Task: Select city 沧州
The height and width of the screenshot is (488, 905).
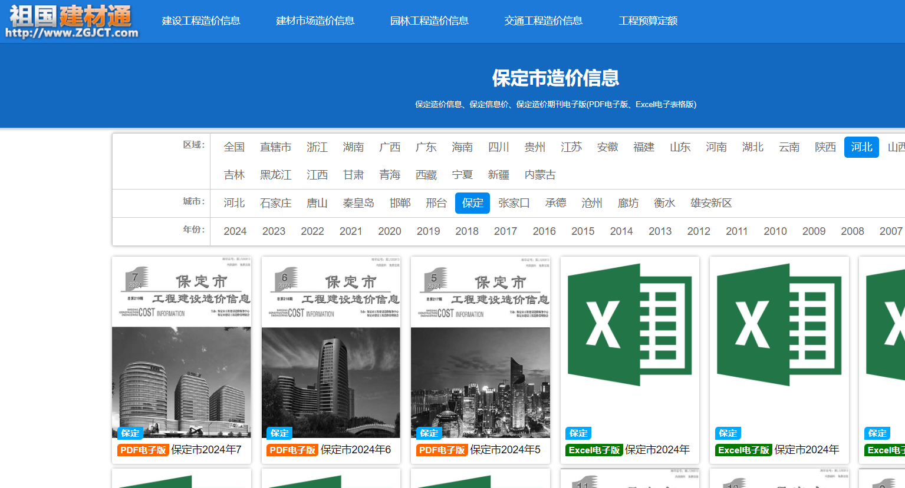Action: [592, 203]
